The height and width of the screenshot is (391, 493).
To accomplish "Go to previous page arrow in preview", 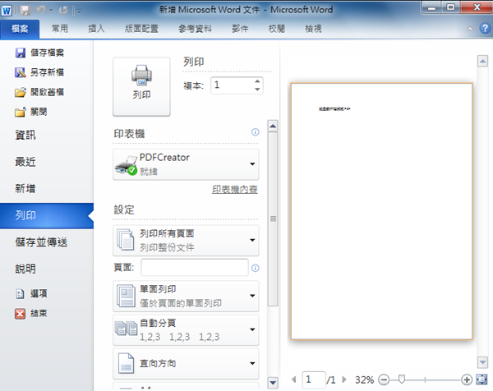I will pyautogui.click(x=294, y=379).
